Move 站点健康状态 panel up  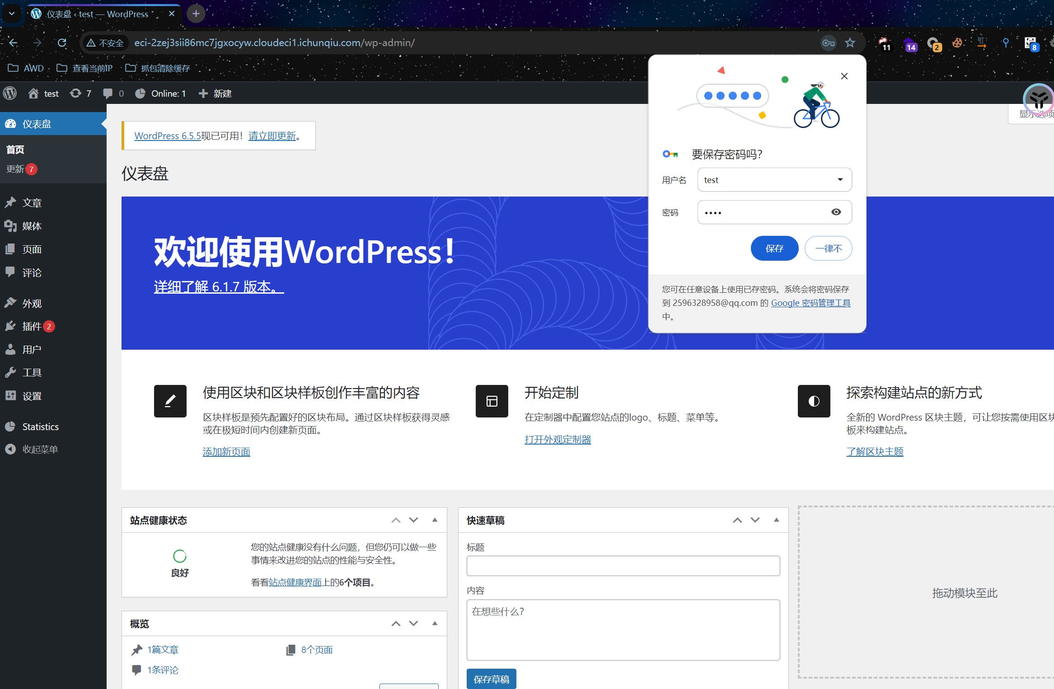pos(396,520)
